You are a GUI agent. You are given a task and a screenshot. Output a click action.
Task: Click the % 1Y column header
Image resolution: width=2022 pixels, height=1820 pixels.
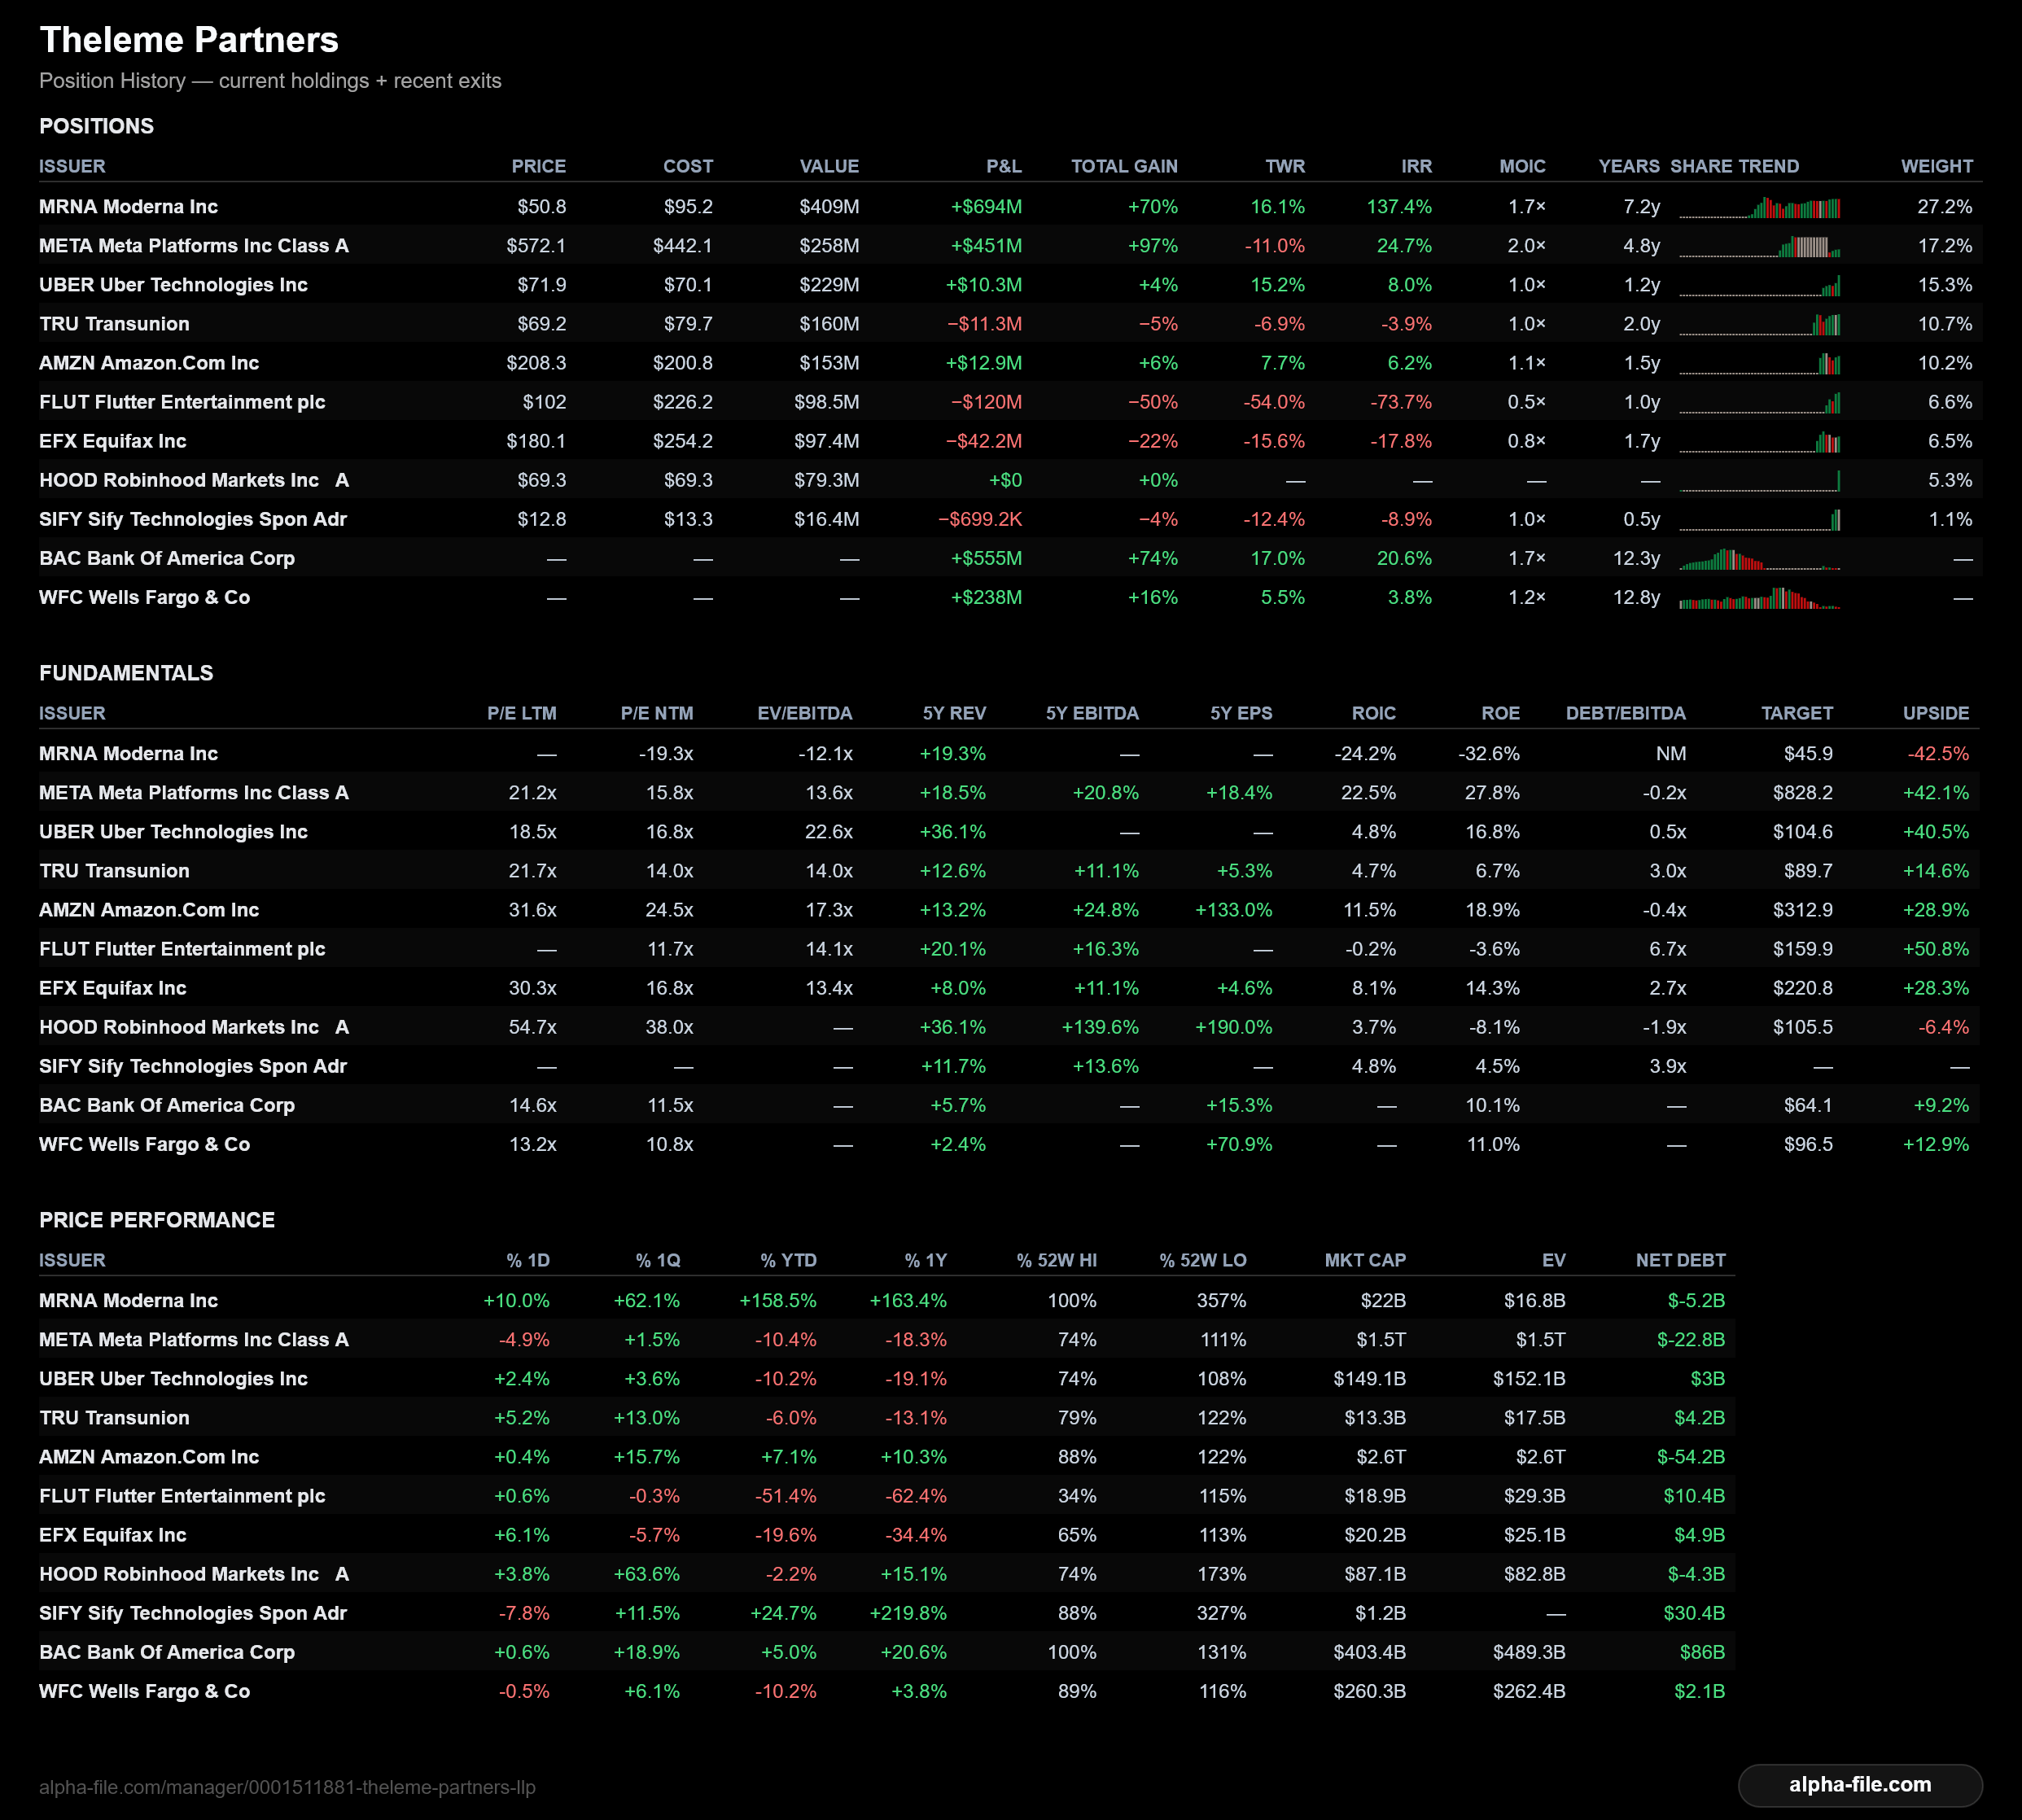click(x=926, y=1260)
